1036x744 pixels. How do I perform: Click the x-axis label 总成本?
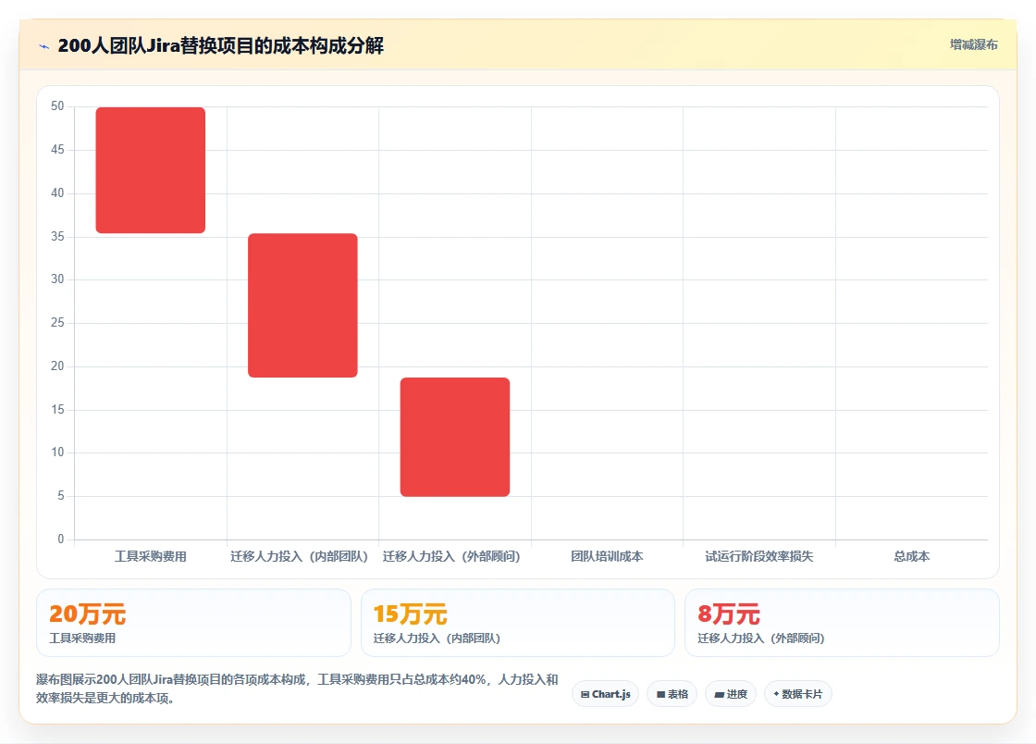click(x=912, y=556)
